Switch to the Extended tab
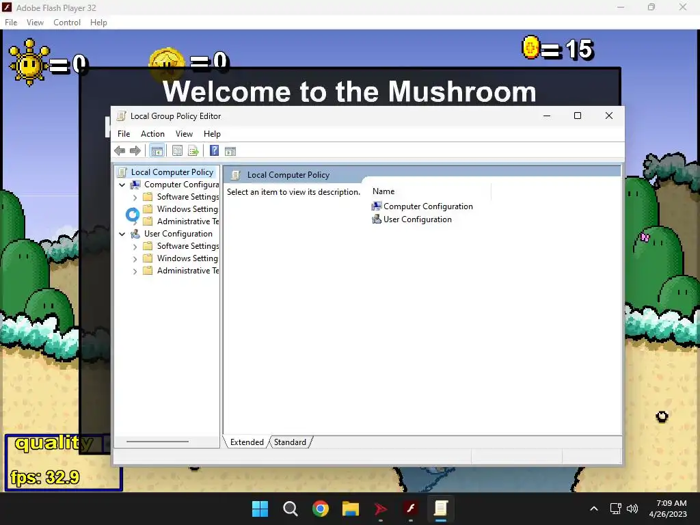The height and width of the screenshot is (525, 700). 247,442
